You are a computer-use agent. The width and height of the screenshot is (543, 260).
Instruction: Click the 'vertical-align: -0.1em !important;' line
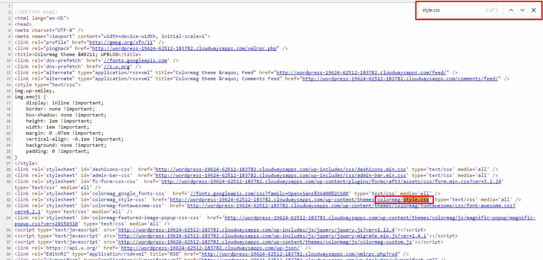tap(75, 139)
